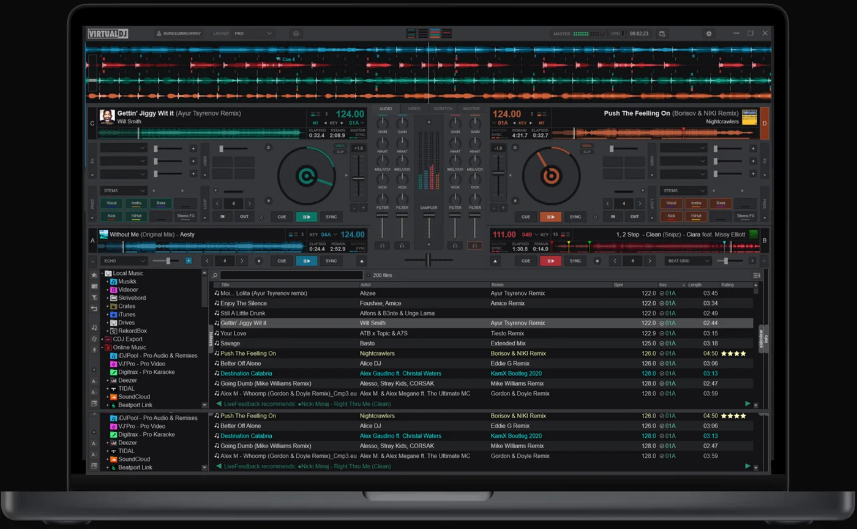The image size is (857, 529).
Task: Click the Nightcrawlers cover art on deck D
Action: point(749,116)
